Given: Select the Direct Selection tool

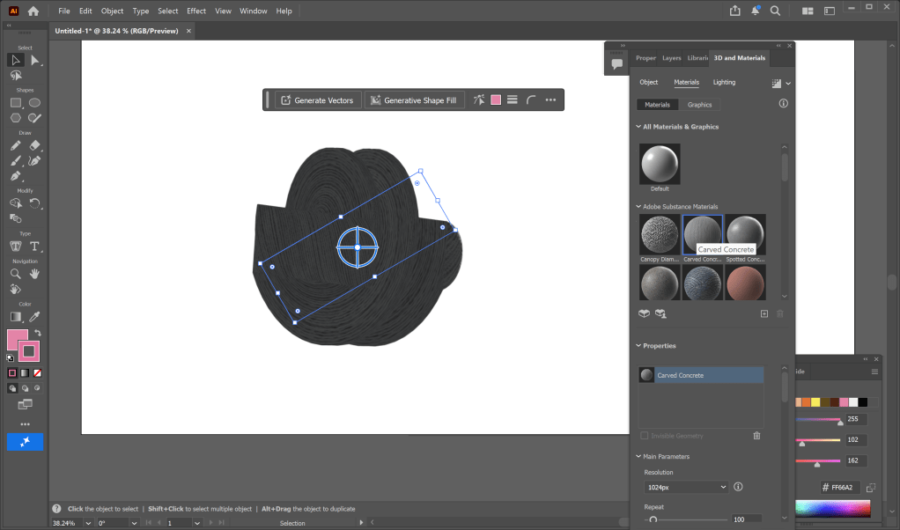Looking at the screenshot, I should click(x=35, y=60).
